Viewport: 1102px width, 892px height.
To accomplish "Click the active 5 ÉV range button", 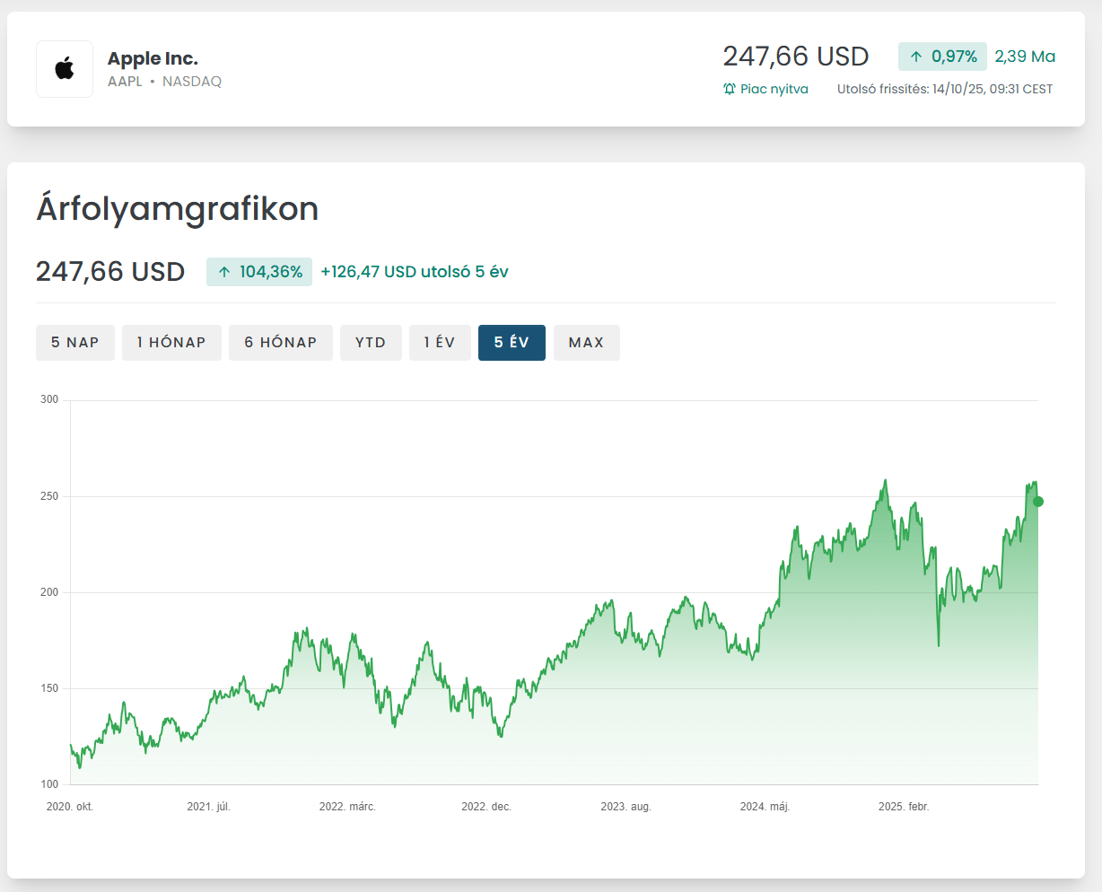I will [512, 343].
